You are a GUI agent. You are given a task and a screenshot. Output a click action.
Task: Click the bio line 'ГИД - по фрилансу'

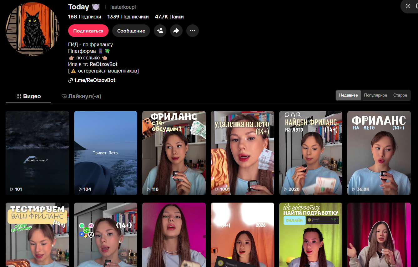point(90,44)
